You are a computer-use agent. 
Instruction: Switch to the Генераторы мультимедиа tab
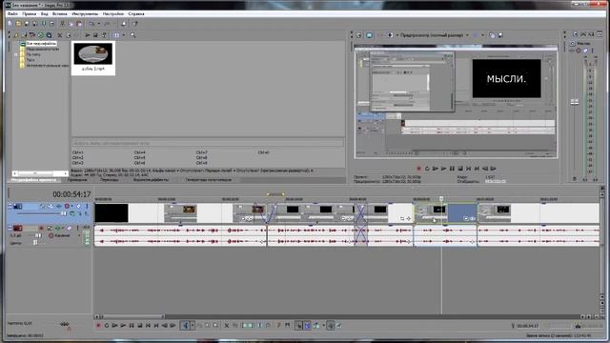[208, 180]
